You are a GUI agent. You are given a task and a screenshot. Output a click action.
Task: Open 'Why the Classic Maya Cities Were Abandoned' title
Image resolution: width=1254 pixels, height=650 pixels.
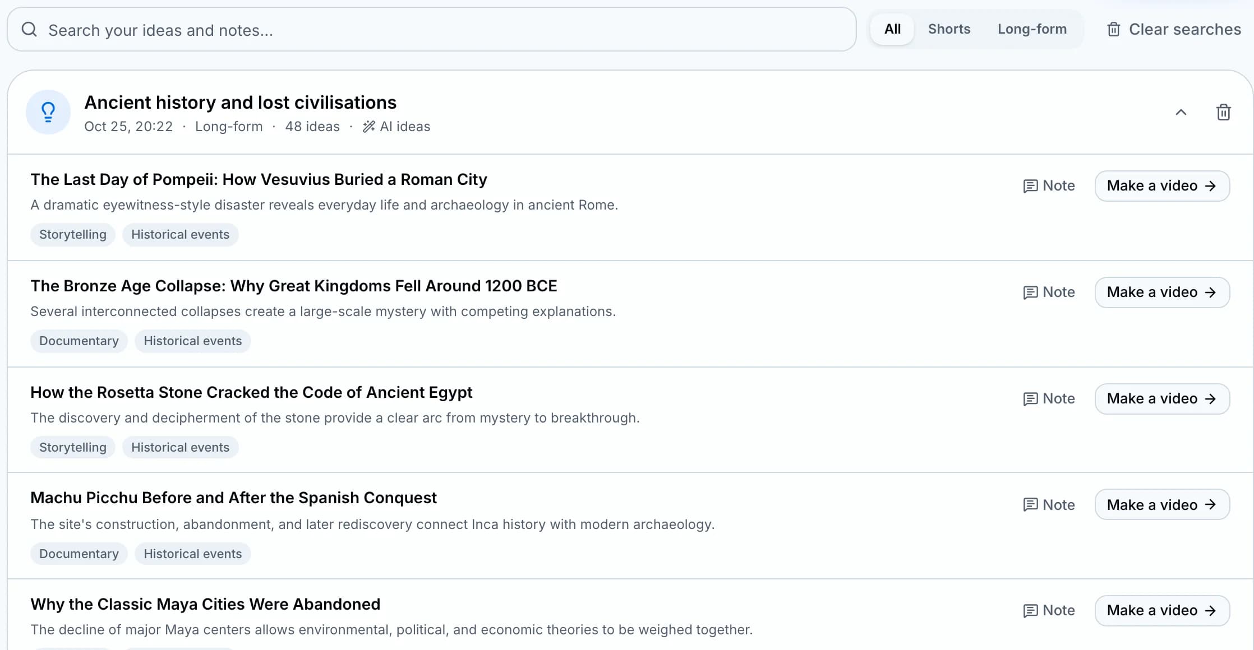pos(205,604)
